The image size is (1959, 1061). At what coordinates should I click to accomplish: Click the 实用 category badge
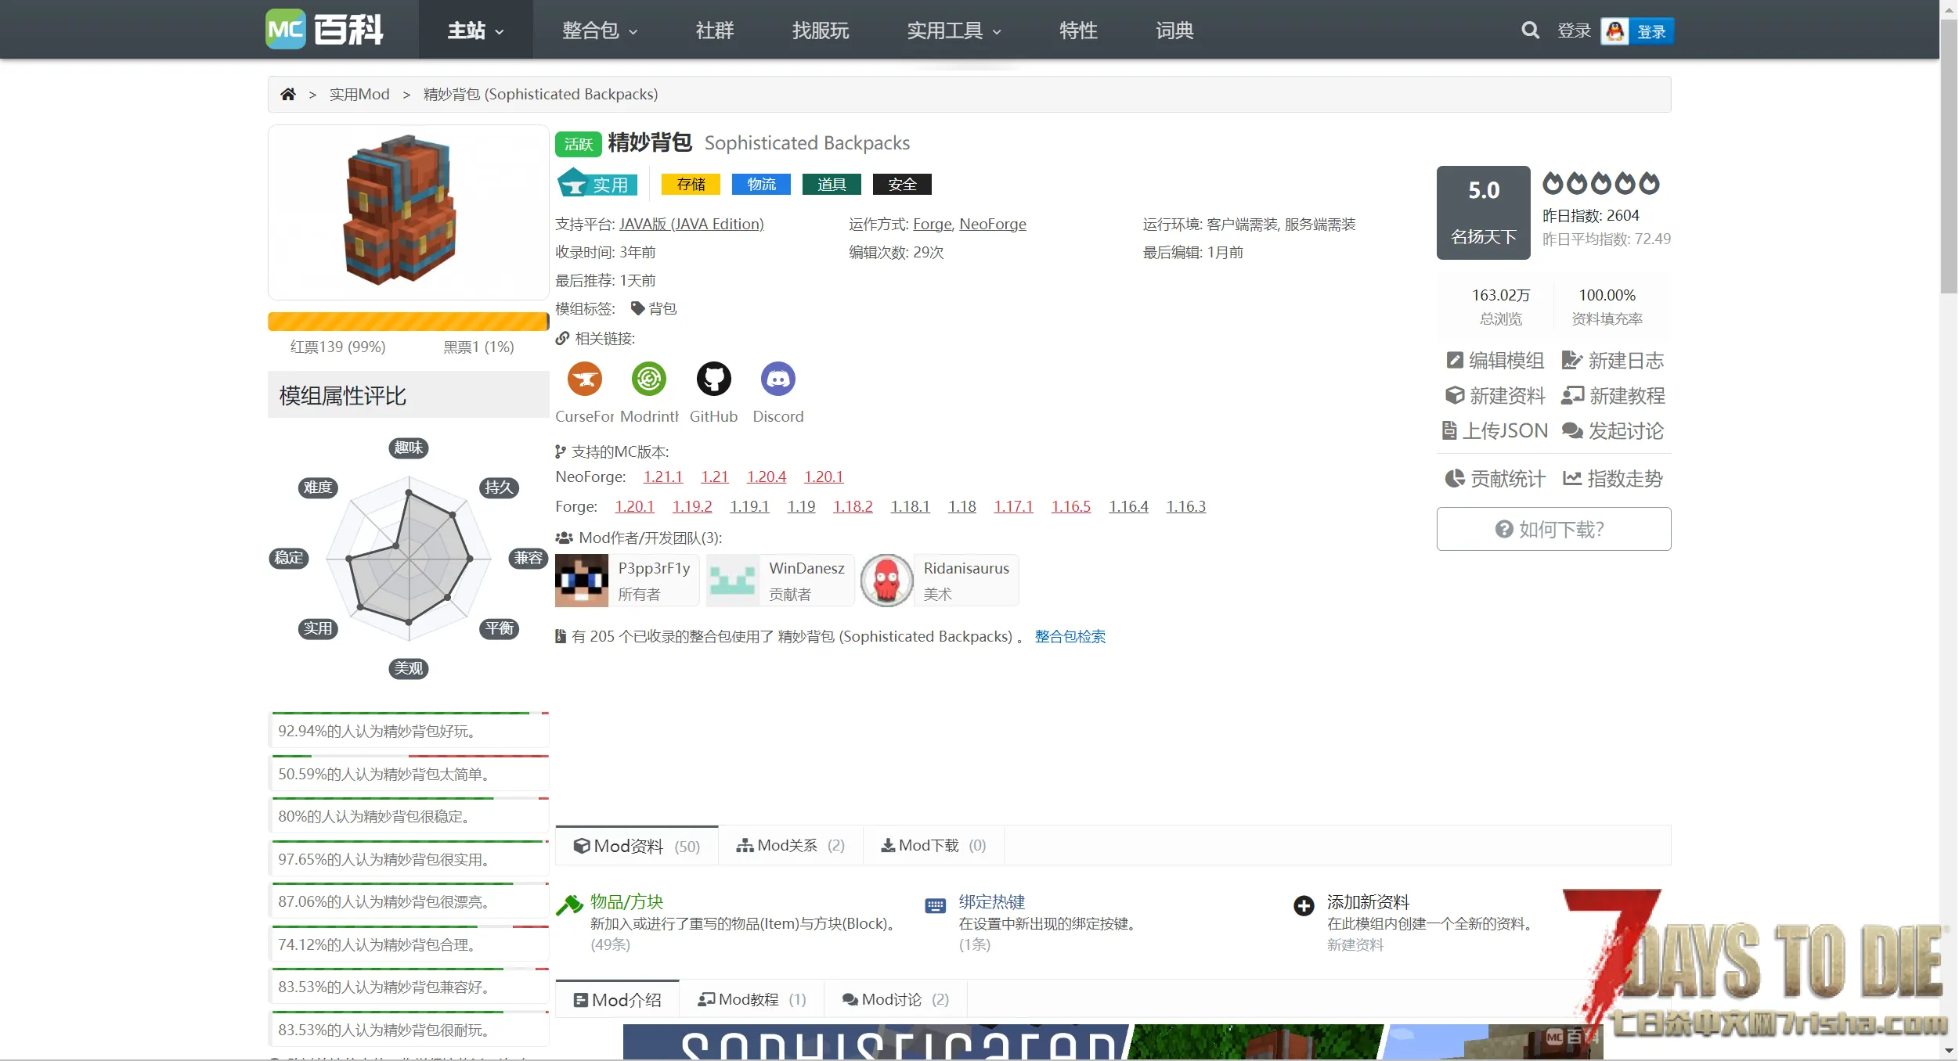coord(597,184)
